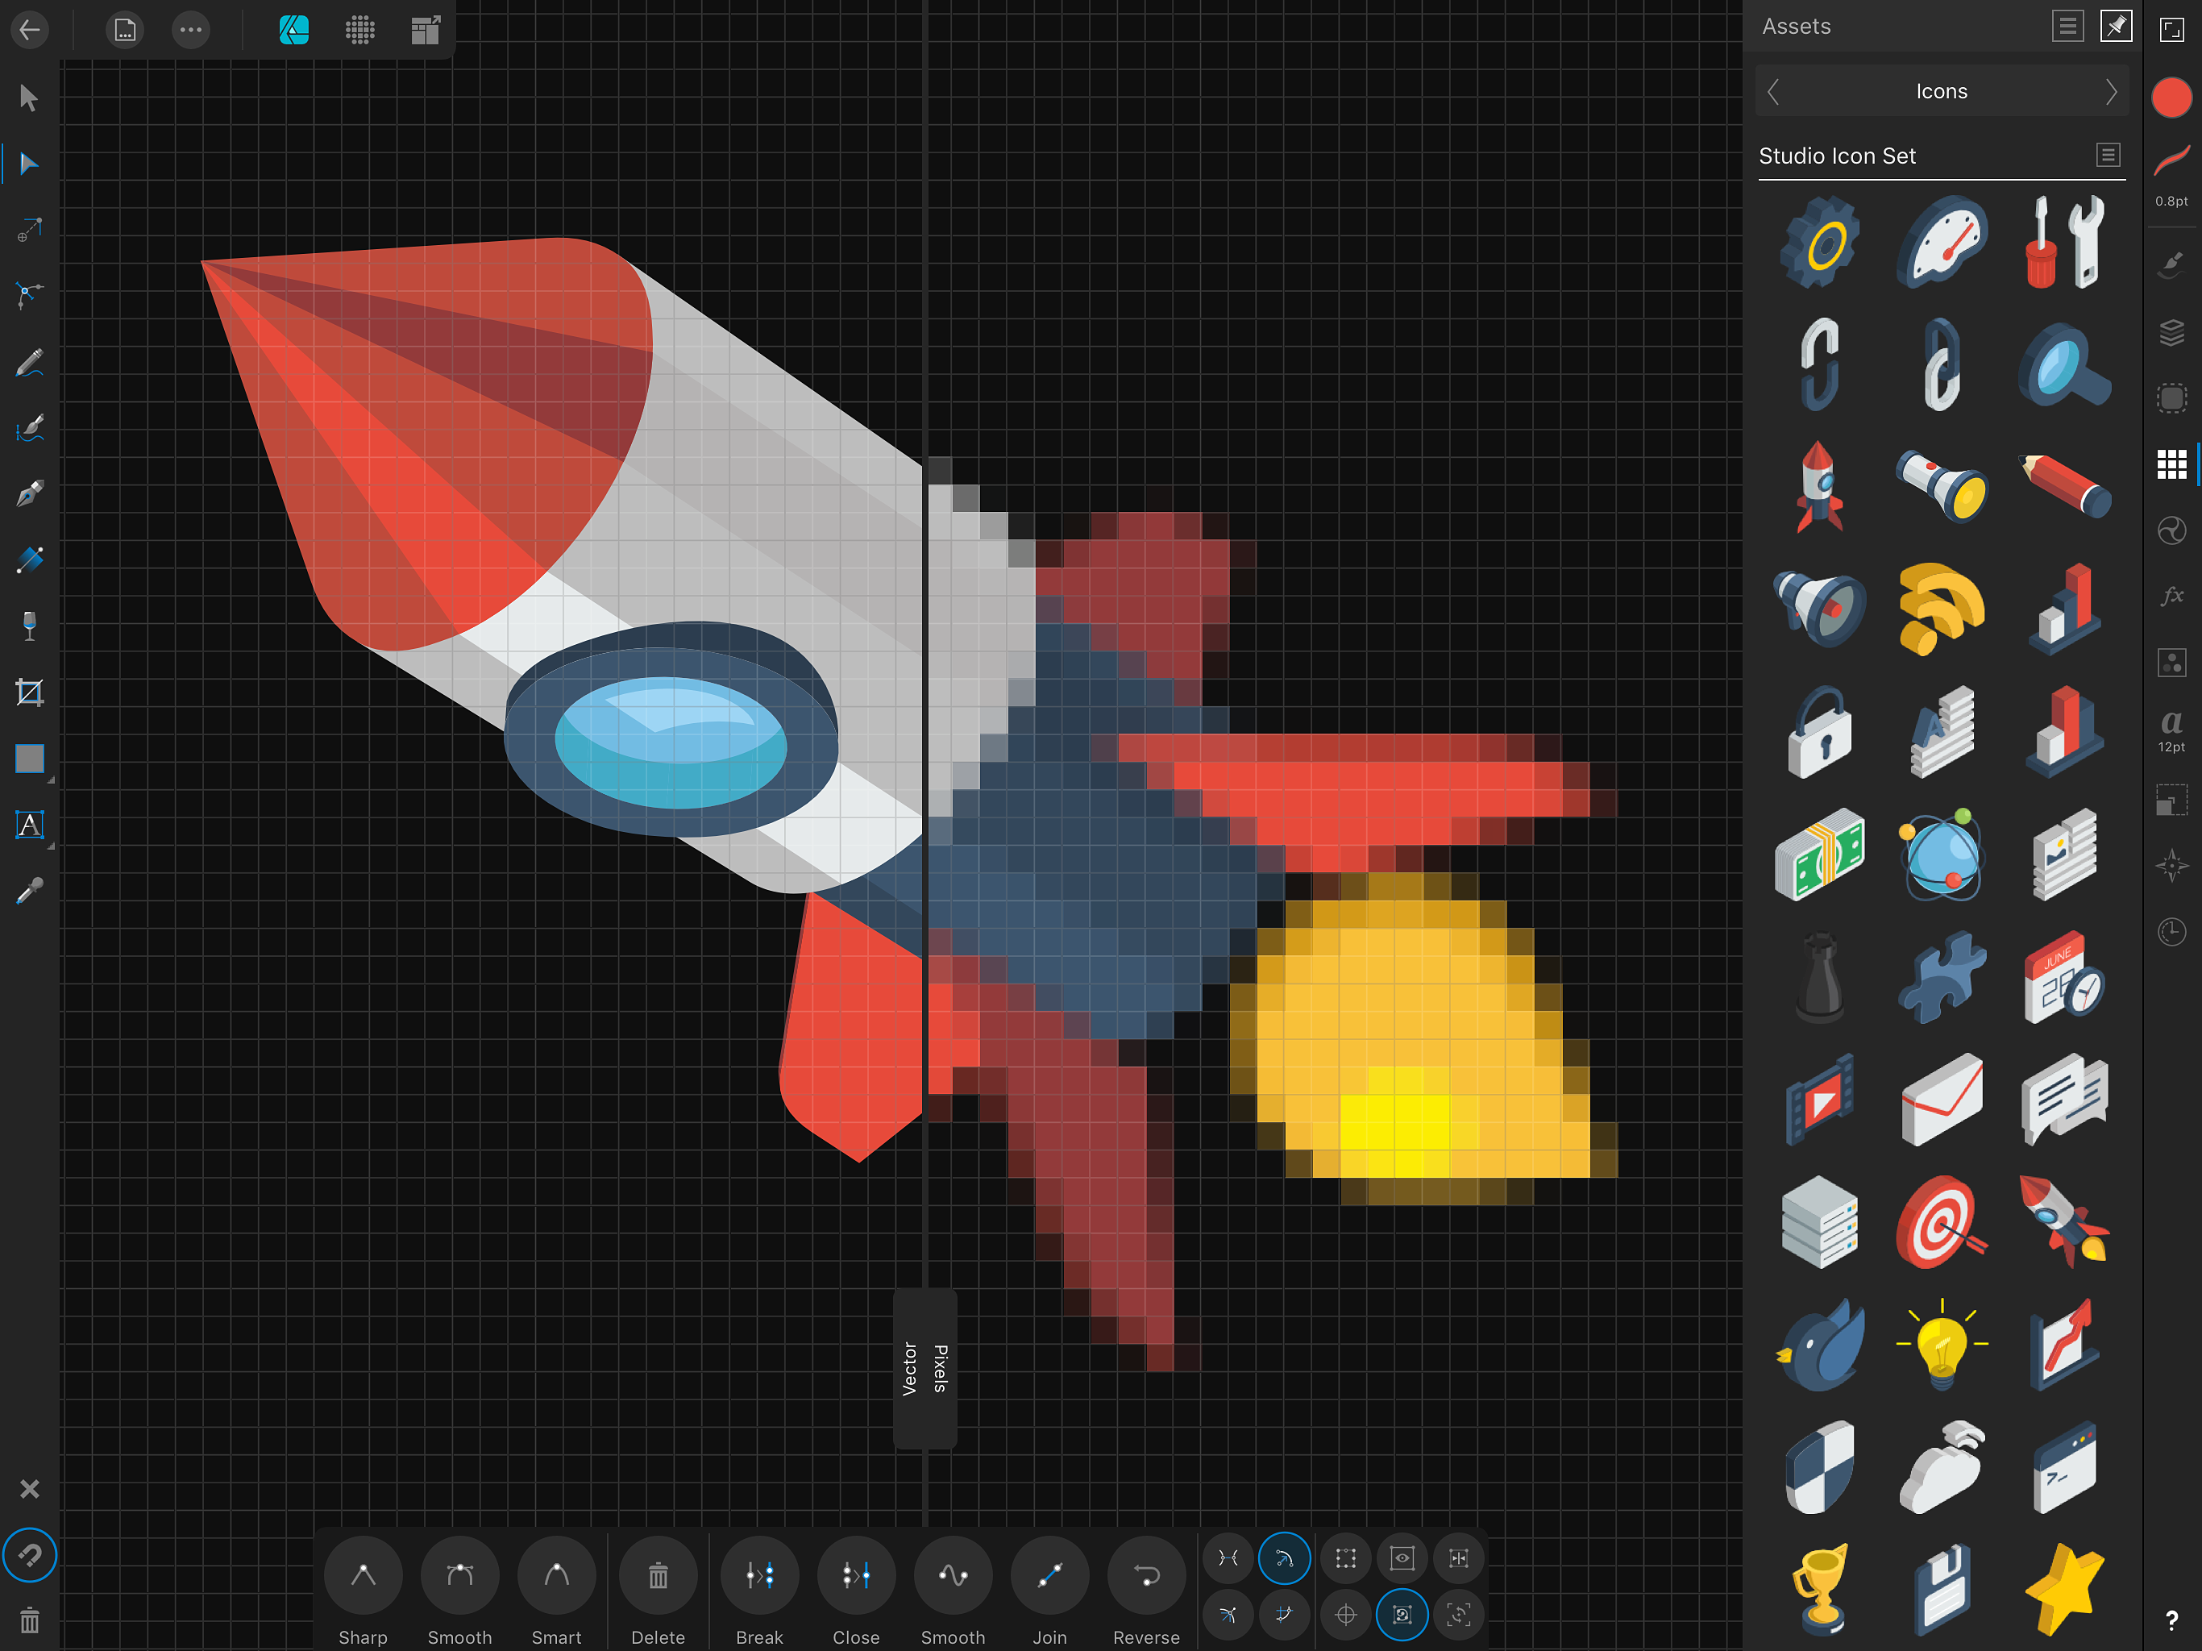
Task: Open the red fill colour swatch
Action: [x=2171, y=98]
